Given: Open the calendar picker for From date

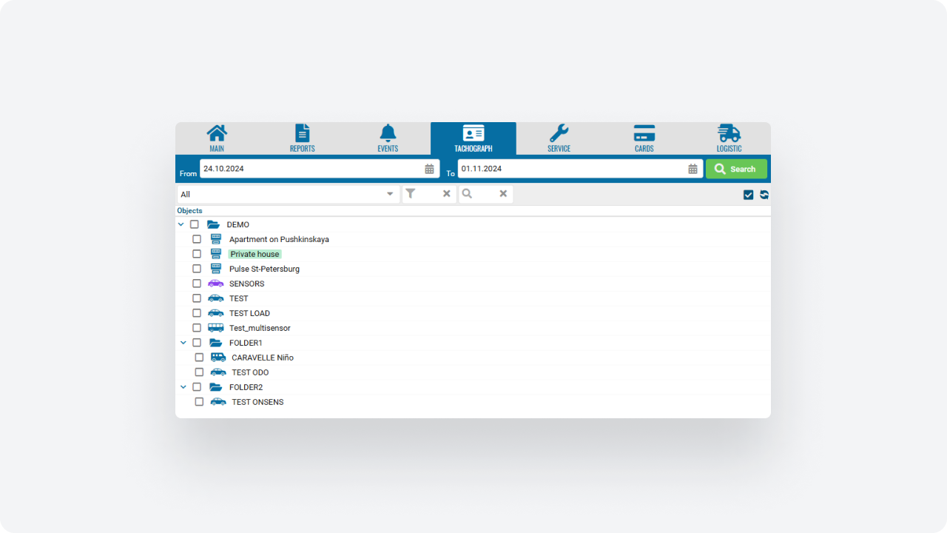Looking at the screenshot, I should coord(429,169).
